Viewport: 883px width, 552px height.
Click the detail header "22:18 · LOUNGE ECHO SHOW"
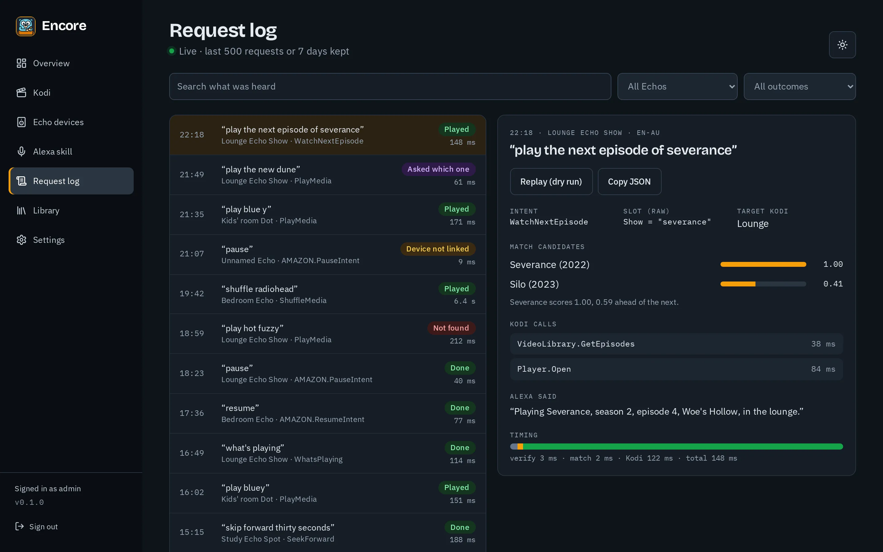point(585,133)
